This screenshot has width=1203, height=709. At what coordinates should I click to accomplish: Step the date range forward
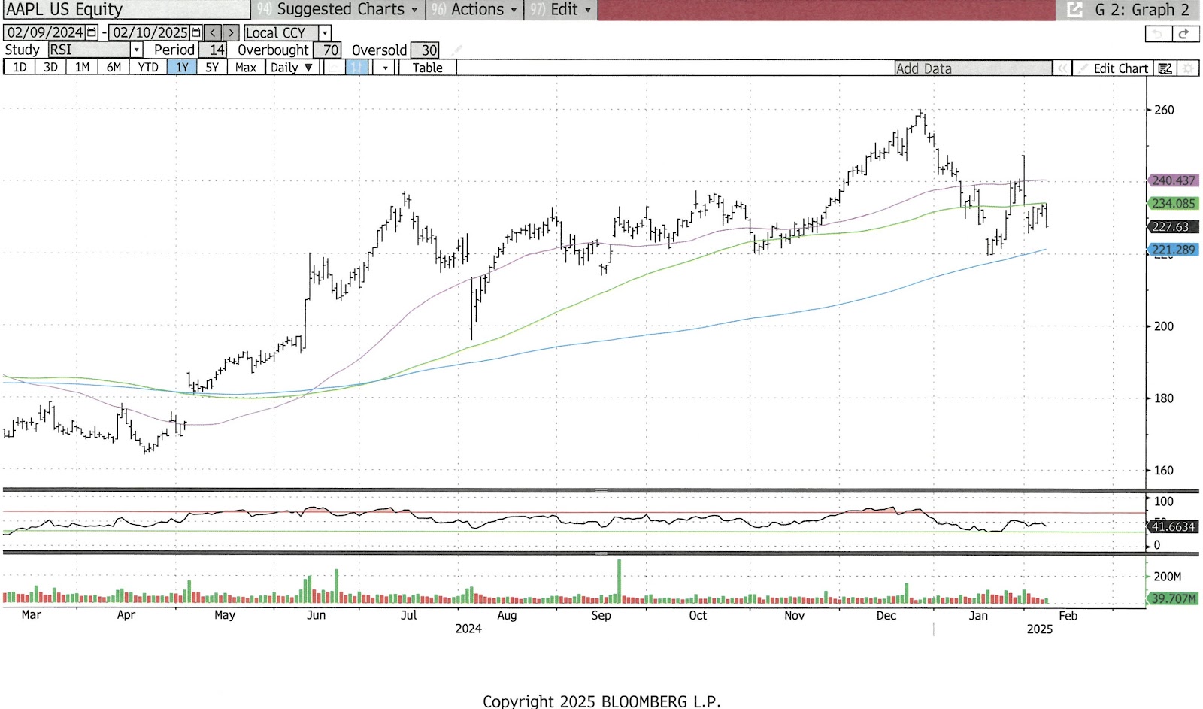point(231,33)
